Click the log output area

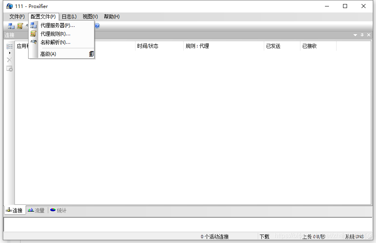(188, 224)
